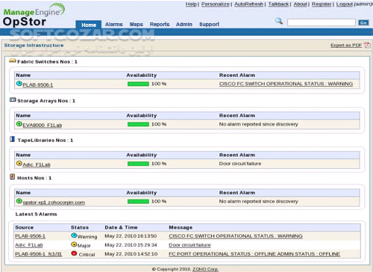
Task: Click Adic_F1Lab source in Latest Alarms
Action: pyautogui.click(x=29, y=245)
